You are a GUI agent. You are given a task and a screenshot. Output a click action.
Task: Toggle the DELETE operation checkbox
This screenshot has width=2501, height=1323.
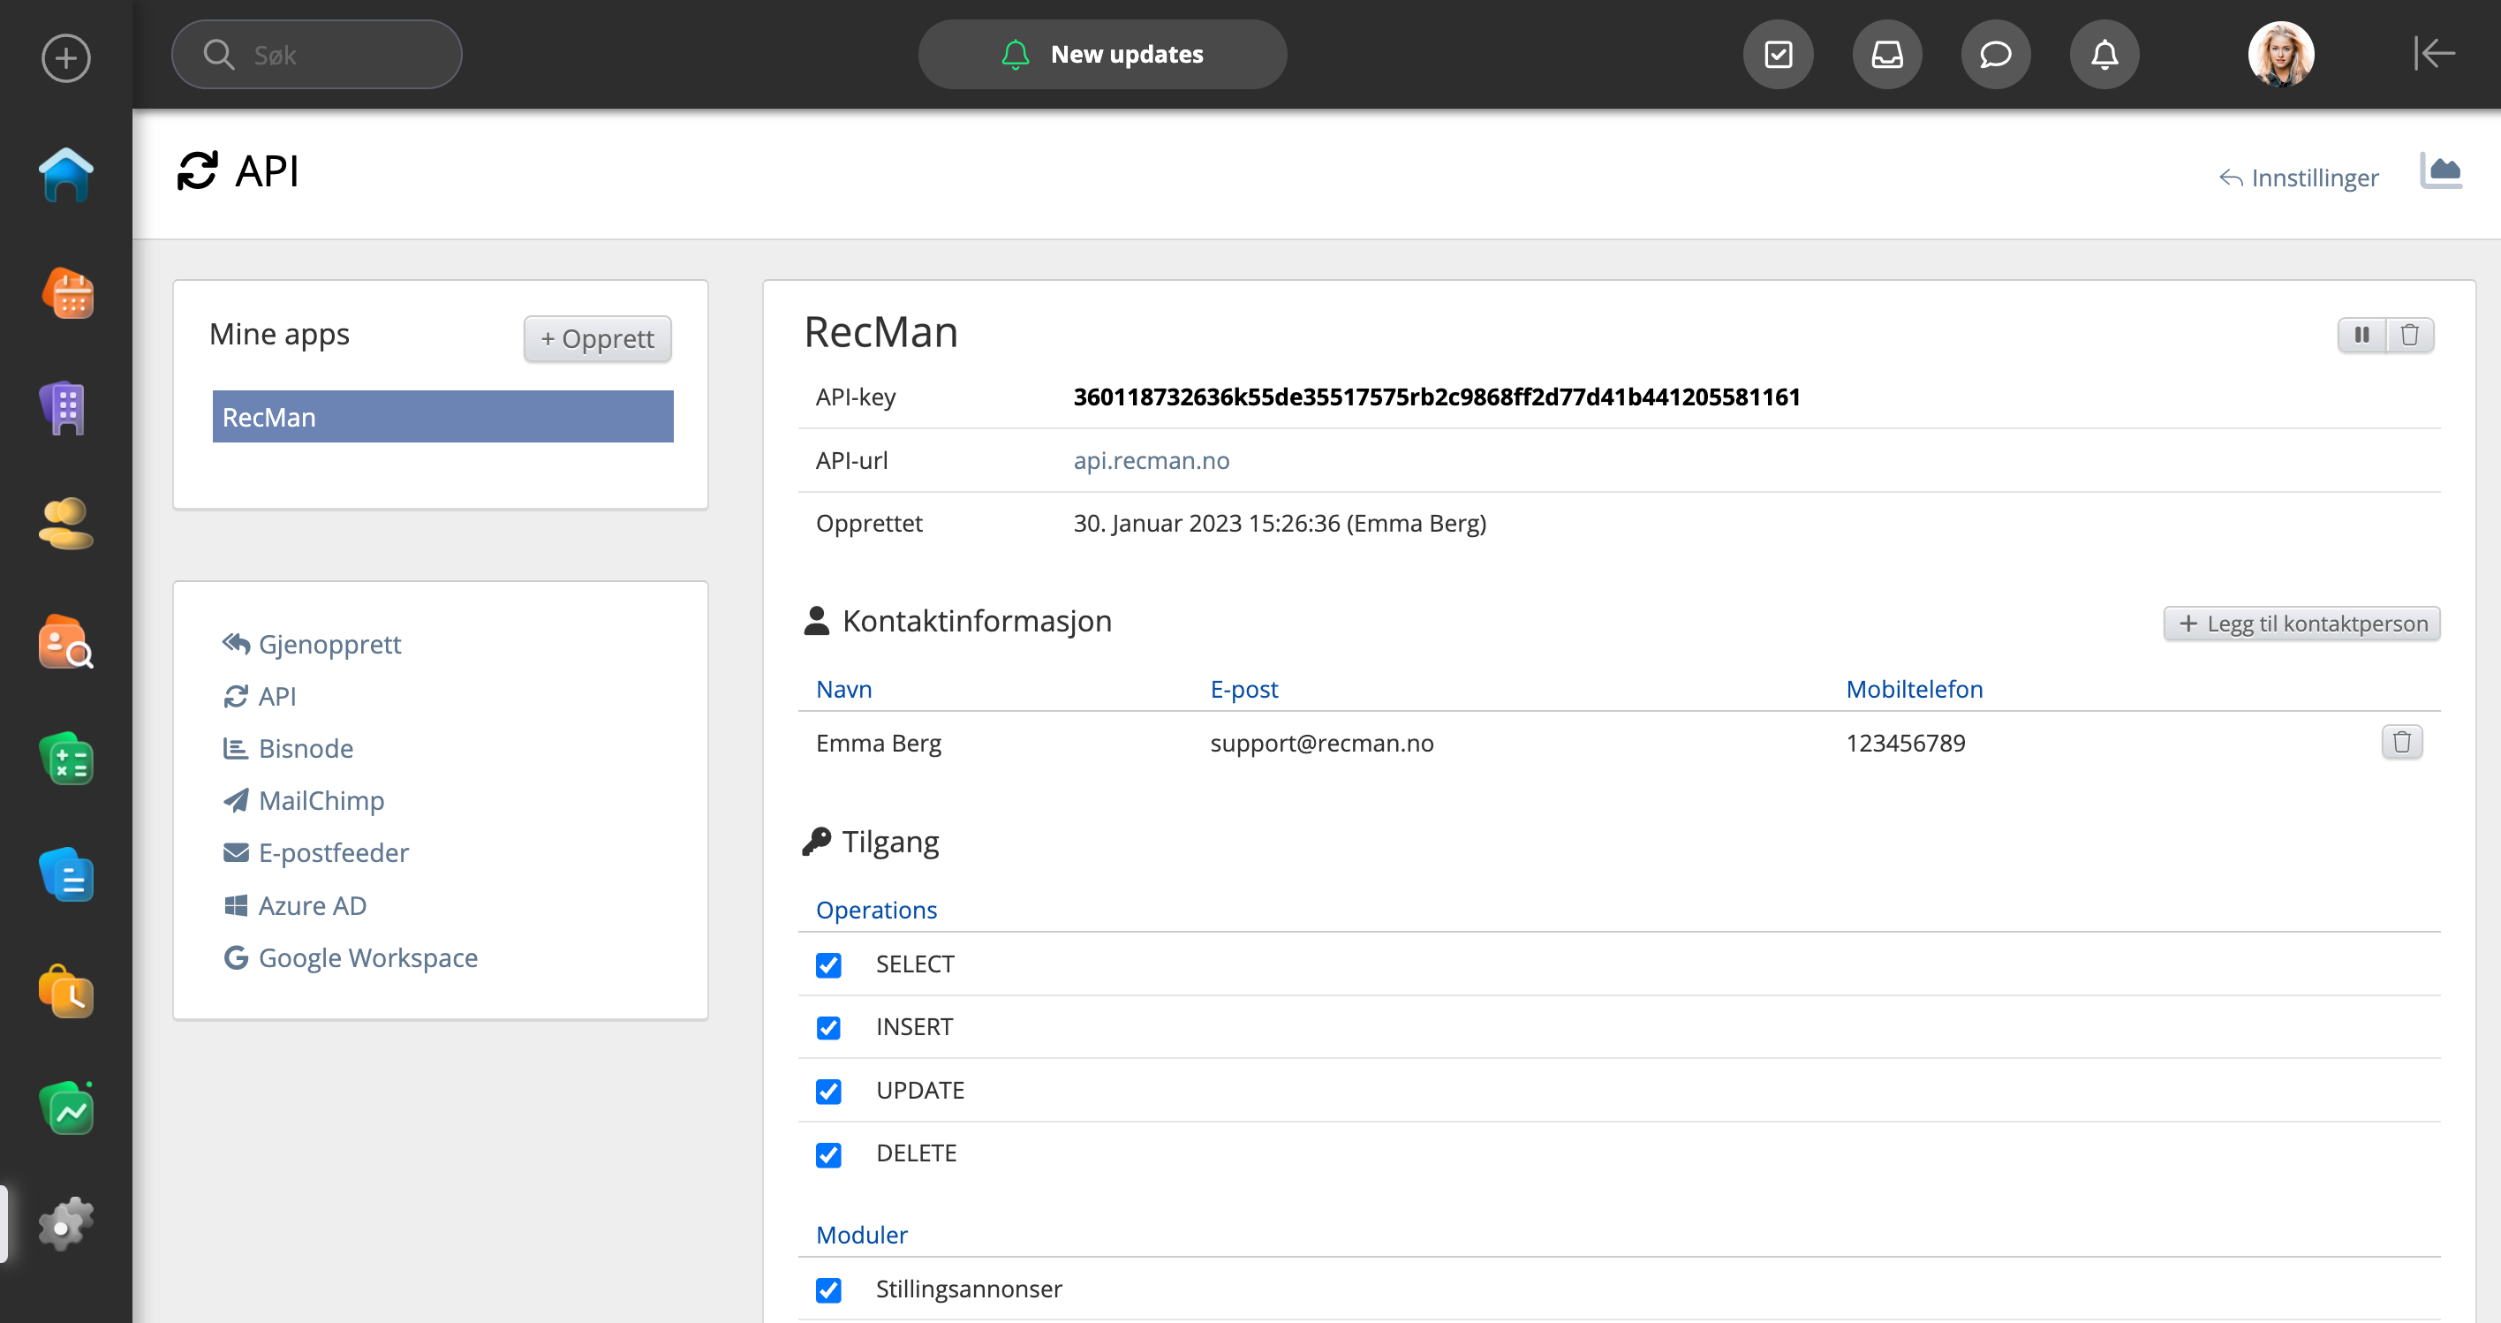pos(828,1154)
